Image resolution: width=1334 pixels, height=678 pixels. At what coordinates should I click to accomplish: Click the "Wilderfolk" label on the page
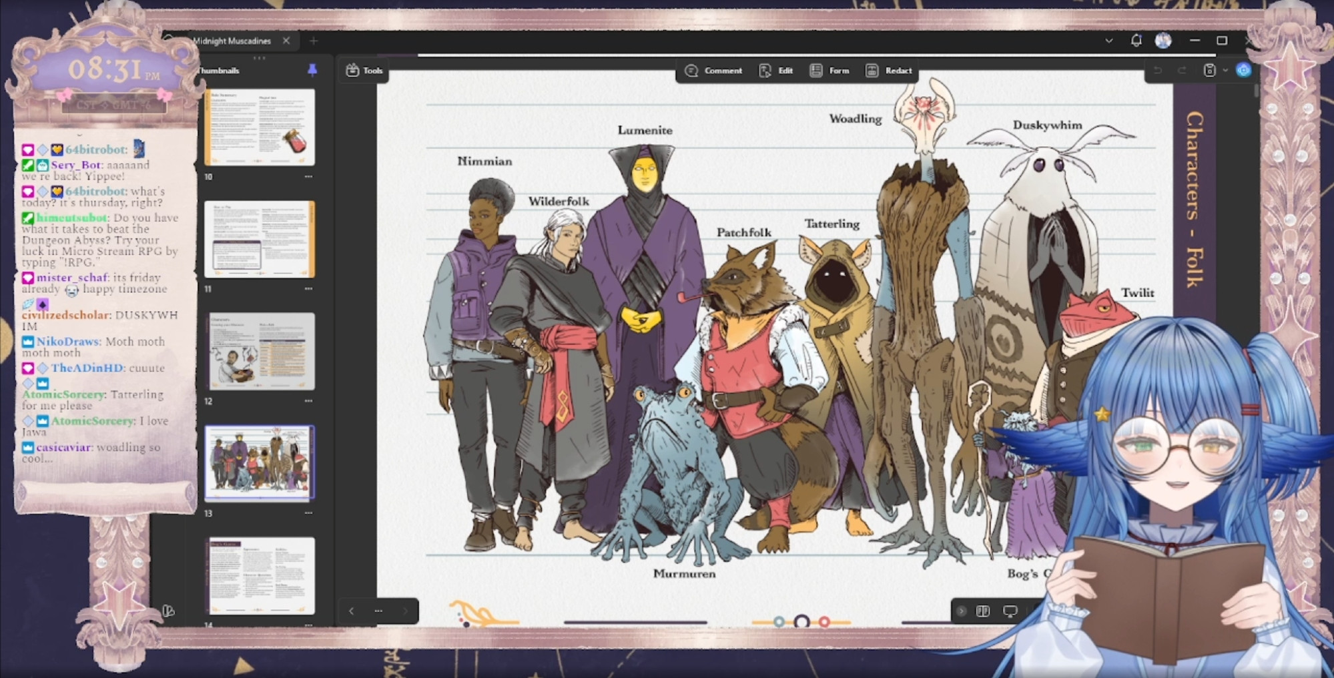(x=559, y=201)
